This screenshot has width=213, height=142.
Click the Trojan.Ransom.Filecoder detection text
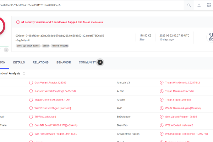pyautogui.click(x=179, y=91)
